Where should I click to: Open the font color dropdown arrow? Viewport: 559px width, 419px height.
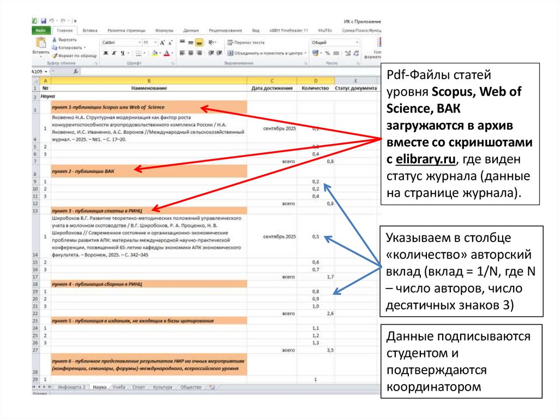tap(172, 53)
